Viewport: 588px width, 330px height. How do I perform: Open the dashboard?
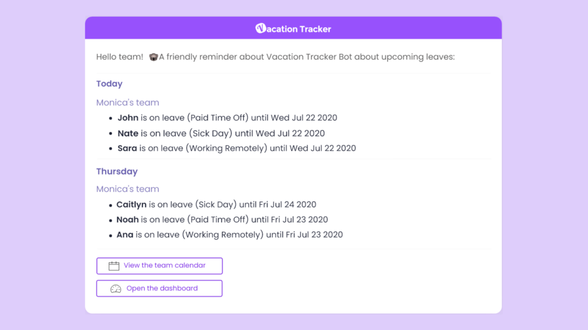(x=159, y=288)
